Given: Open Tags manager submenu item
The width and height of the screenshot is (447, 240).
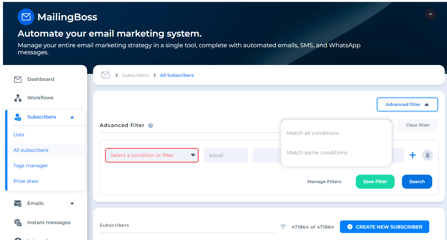Looking at the screenshot, I should point(31,166).
